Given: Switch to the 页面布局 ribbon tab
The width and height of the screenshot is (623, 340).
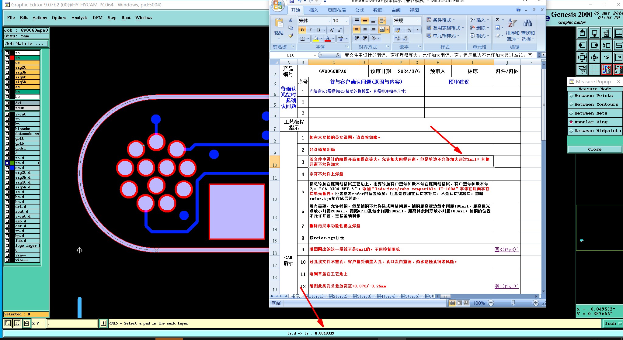Looking at the screenshot, I should coord(336,10).
